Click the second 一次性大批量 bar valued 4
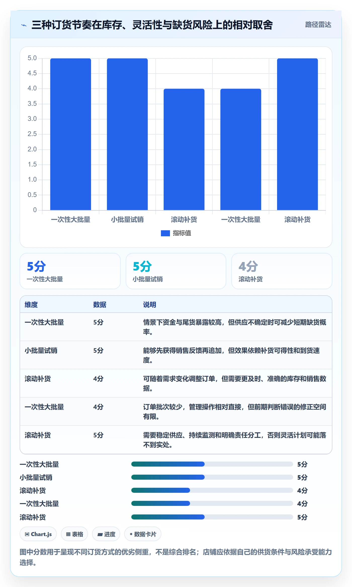The height and width of the screenshot is (587, 352). coord(241,149)
